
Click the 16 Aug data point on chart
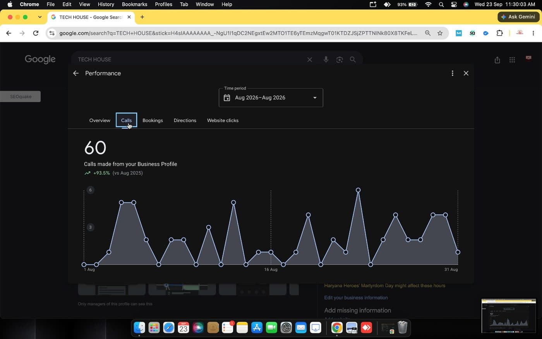click(x=271, y=252)
